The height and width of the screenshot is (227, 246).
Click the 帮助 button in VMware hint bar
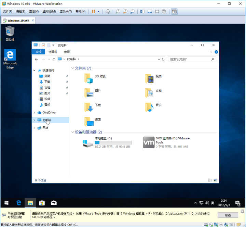tap(228, 215)
